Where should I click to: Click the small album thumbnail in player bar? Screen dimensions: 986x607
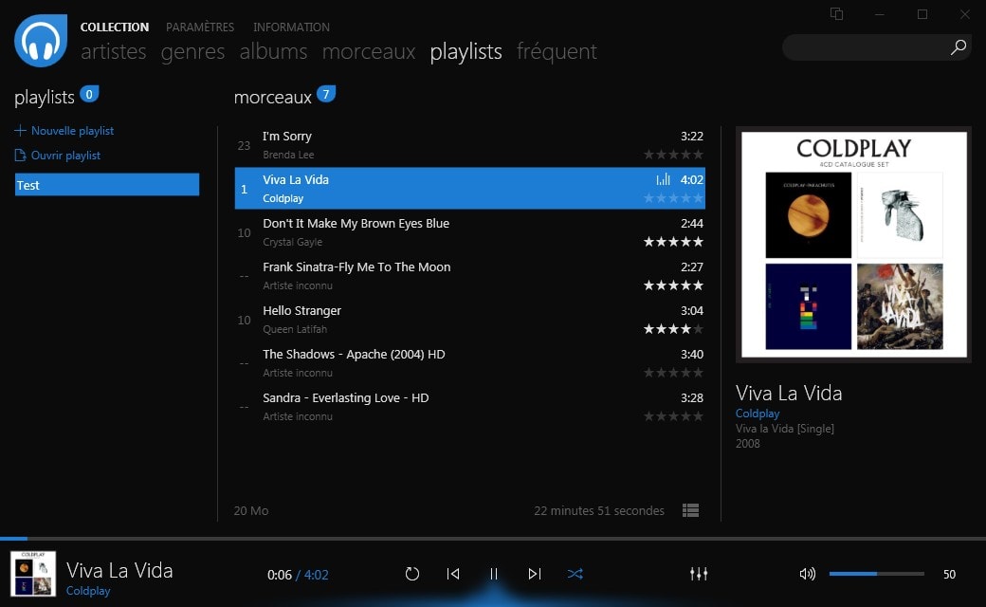(x=33, y=574)
